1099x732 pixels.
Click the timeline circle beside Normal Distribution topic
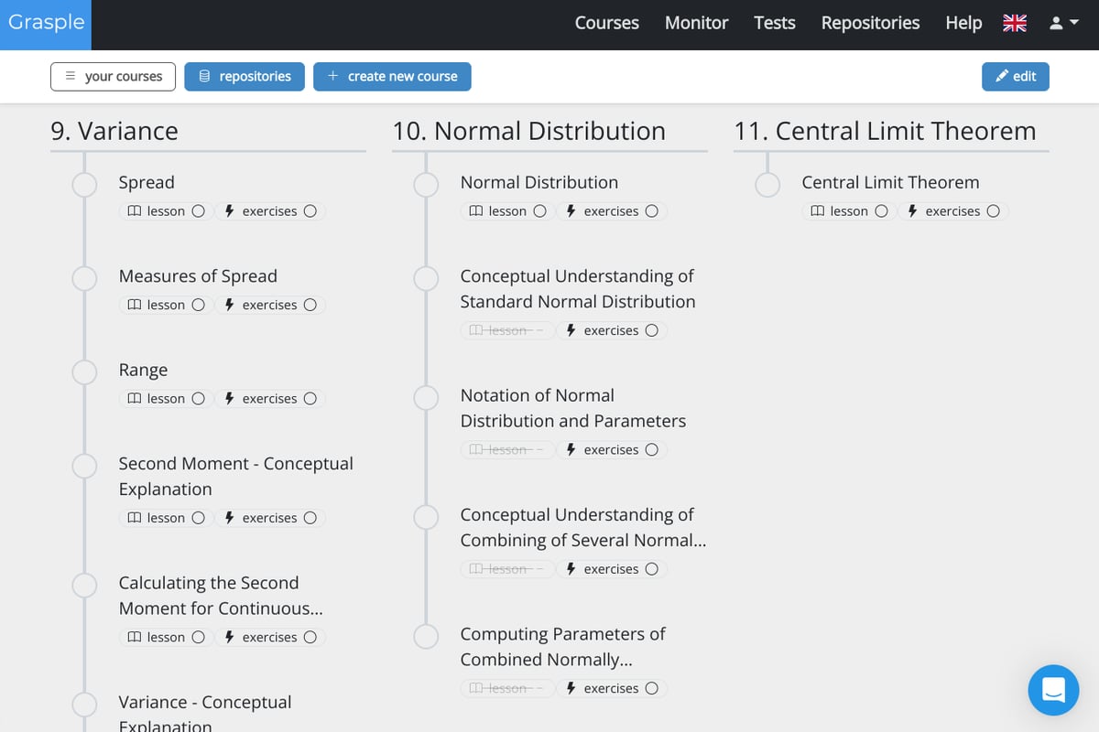[427, 184]
